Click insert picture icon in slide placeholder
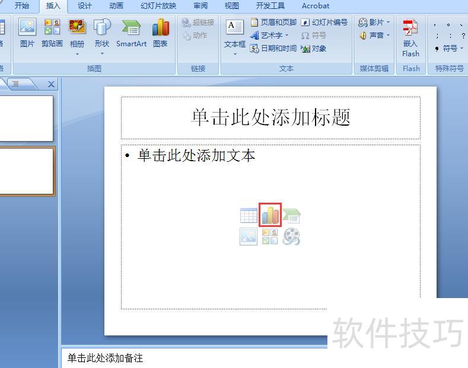 [x=249, y=236]
